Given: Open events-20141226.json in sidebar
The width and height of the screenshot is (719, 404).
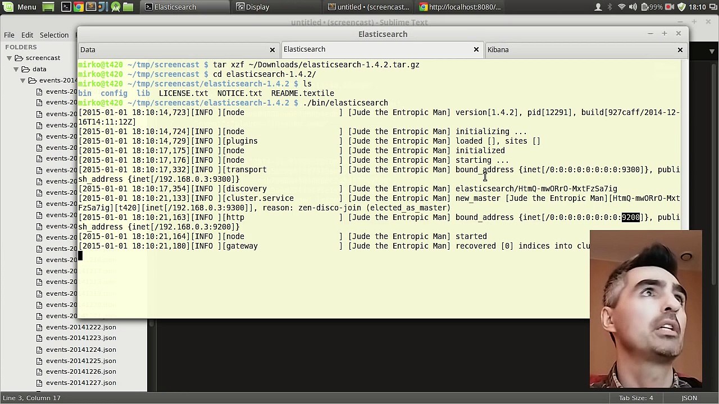Looking at the screenshot, I should pyautogui.click(x=81, y=371).
